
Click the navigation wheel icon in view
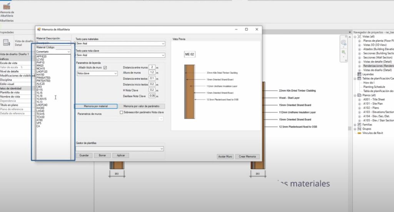pos(344,42)
